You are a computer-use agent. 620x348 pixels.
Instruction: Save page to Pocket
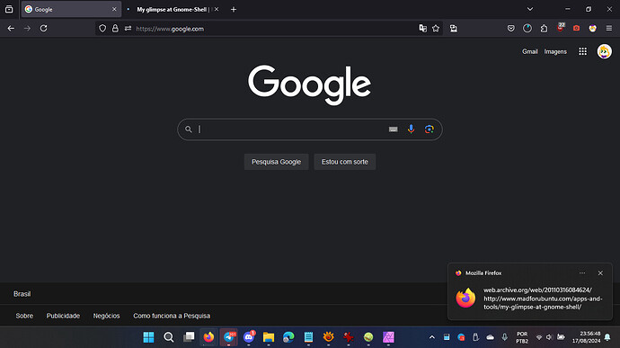pyautogui.click(x=511, y=29)
